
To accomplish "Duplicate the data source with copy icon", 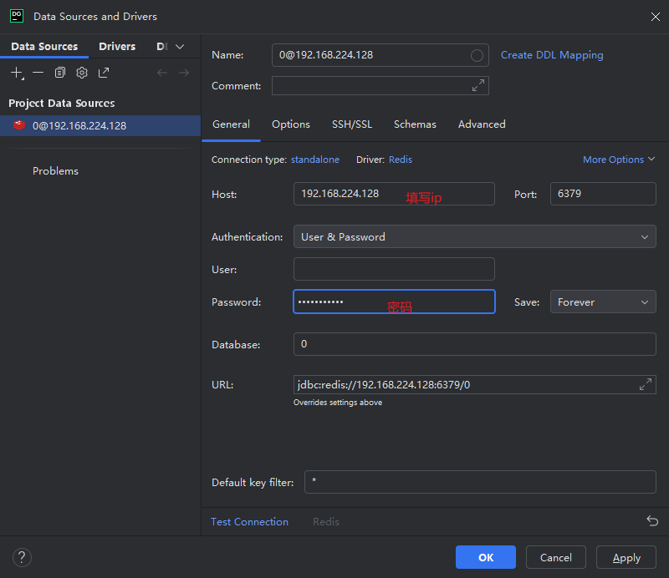I will (x=60, y=73).
